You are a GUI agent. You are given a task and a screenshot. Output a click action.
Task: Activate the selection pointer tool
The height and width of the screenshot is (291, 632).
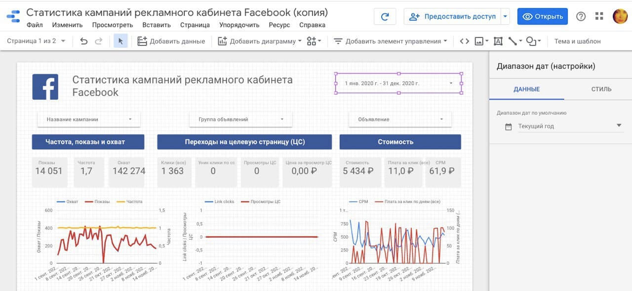tap(120, 41)
